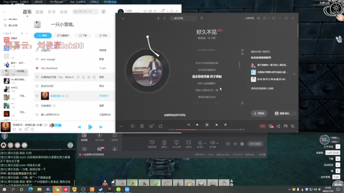Open the red sound quality badge
344x193 pixels.
point(263,126)
